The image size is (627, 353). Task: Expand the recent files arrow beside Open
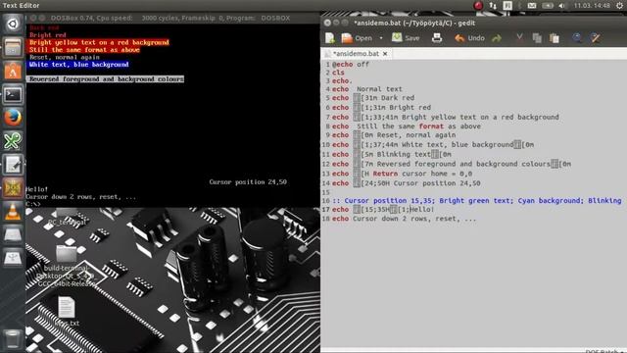pyautogui.click(x=381, y=38)
